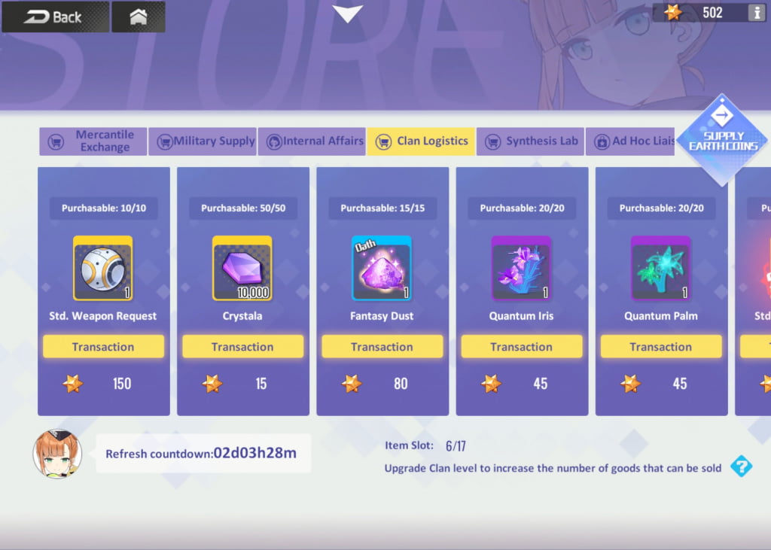Open the Internal Affairs tab
771x550 pixels.
click(x=312, y=141)
